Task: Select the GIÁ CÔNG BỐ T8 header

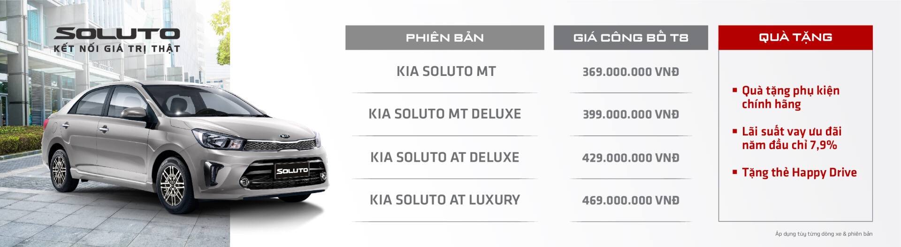Action: tap(630, 37)
